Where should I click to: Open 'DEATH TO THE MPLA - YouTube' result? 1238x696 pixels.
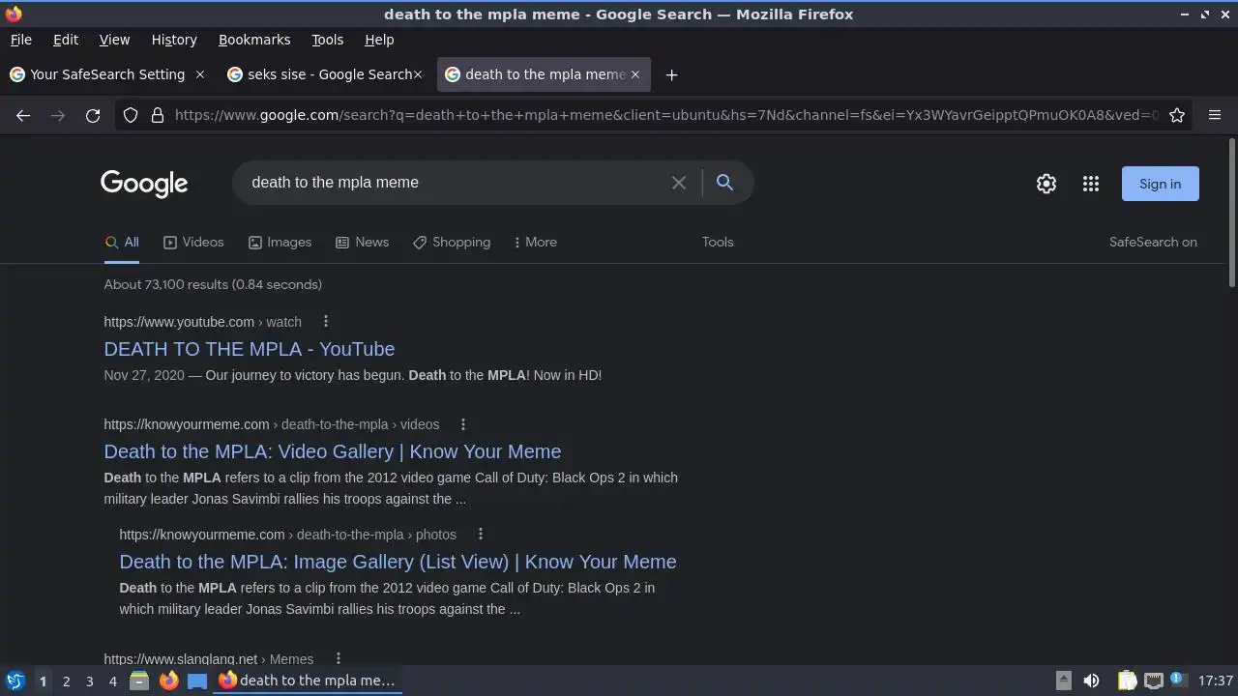click(x=250, y=349)
